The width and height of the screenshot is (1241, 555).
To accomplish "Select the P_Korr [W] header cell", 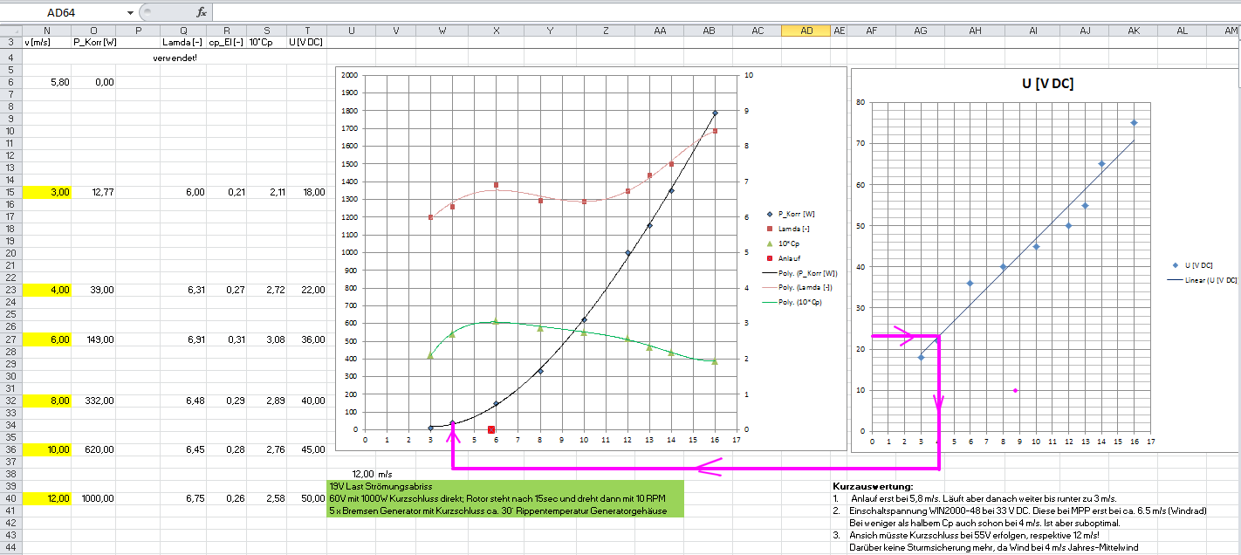I will pos(94,42).
